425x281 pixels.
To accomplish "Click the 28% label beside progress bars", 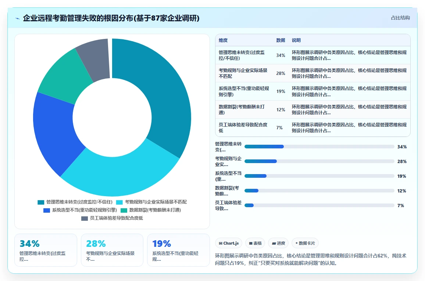I will tap(402, 161).
